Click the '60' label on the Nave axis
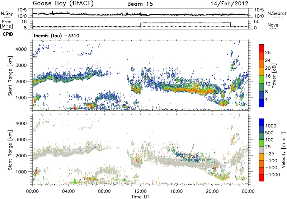 coord(257,22)
